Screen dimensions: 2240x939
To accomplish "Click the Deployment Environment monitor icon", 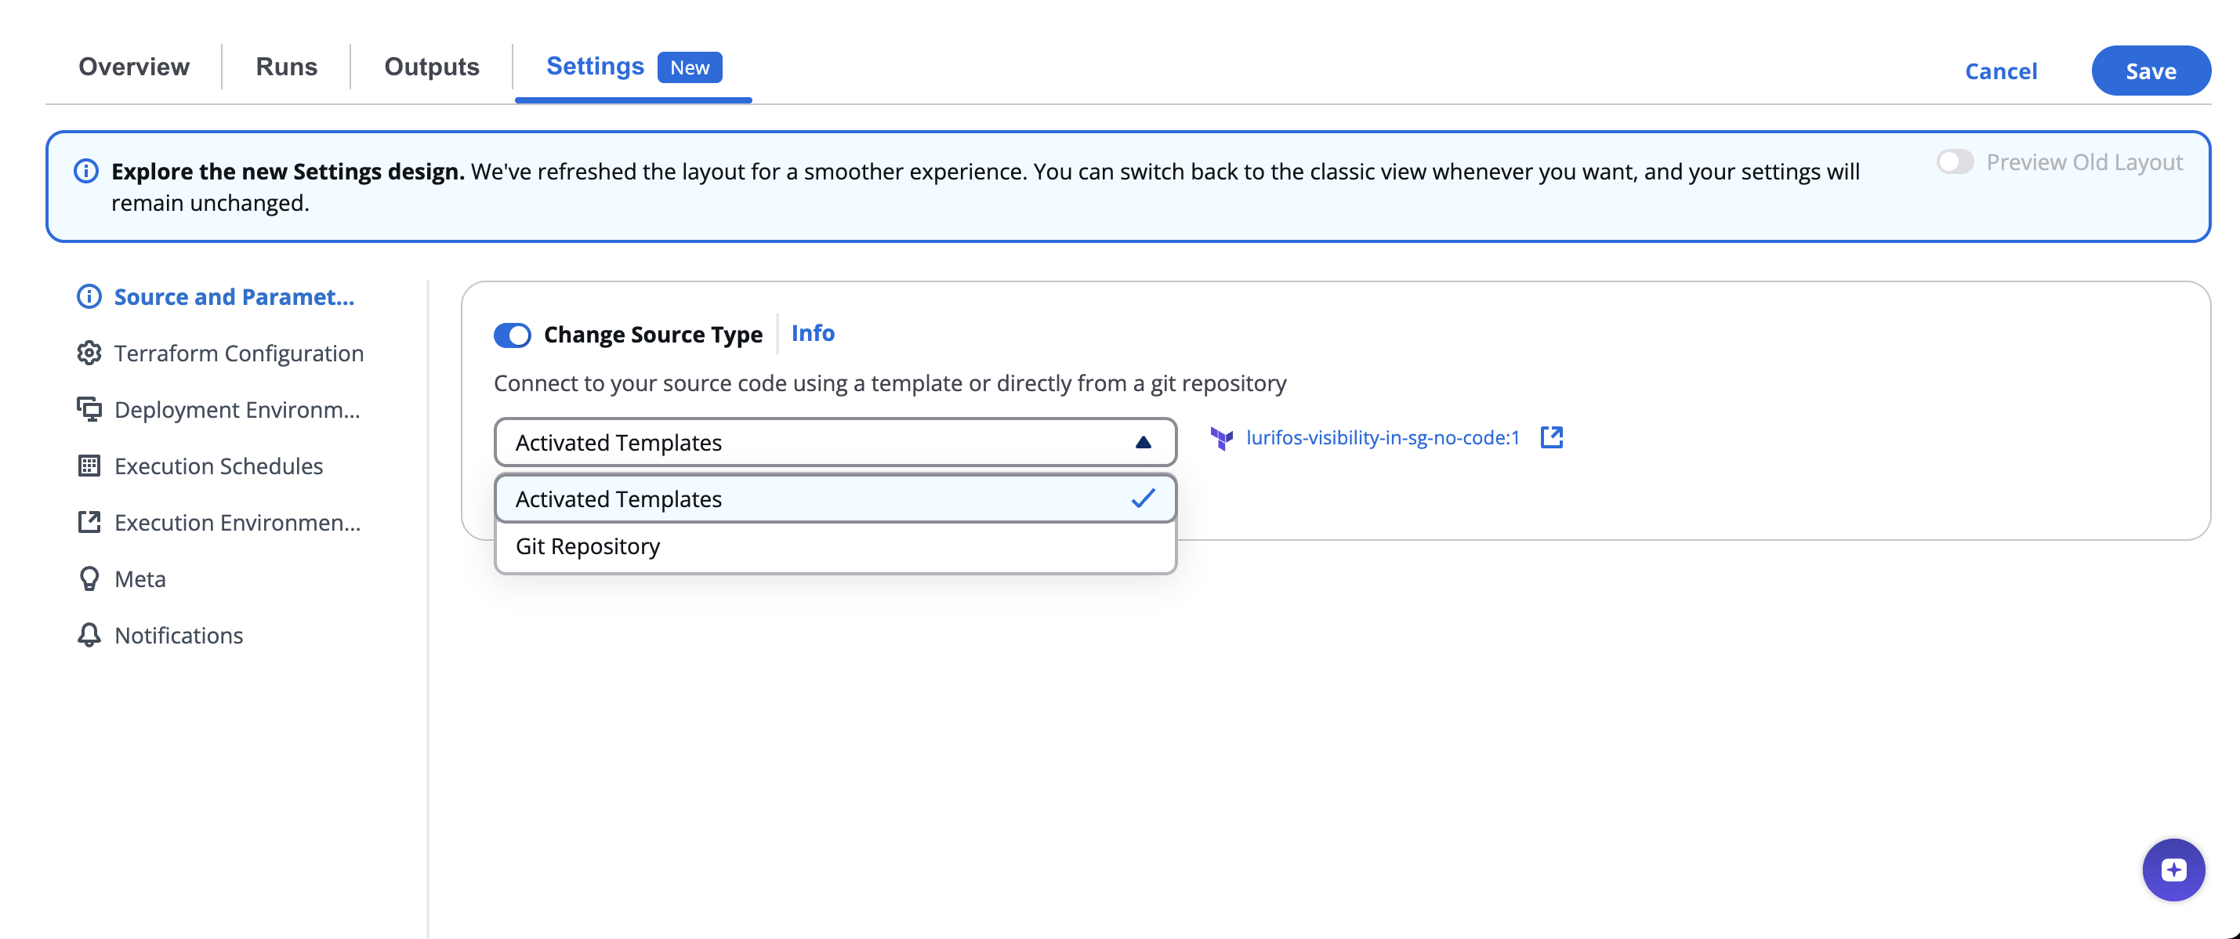I will tap(89, 409).
